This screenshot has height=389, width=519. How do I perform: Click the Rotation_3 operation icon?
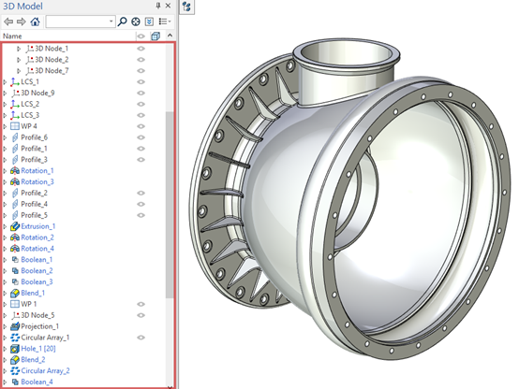tap(15, 181)
